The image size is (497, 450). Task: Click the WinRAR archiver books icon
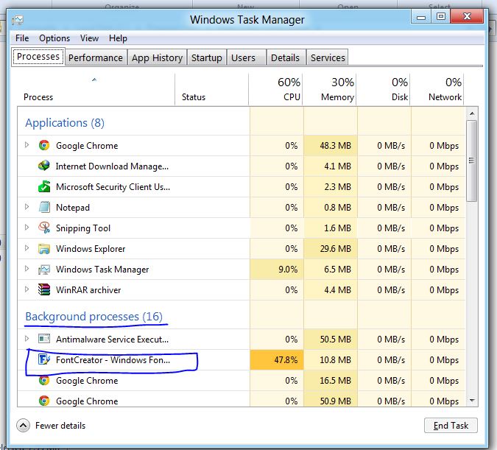tap(44, 289)
